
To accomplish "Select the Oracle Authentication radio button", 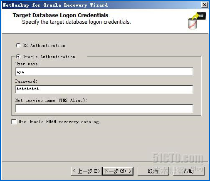I will tap(18, 57).
